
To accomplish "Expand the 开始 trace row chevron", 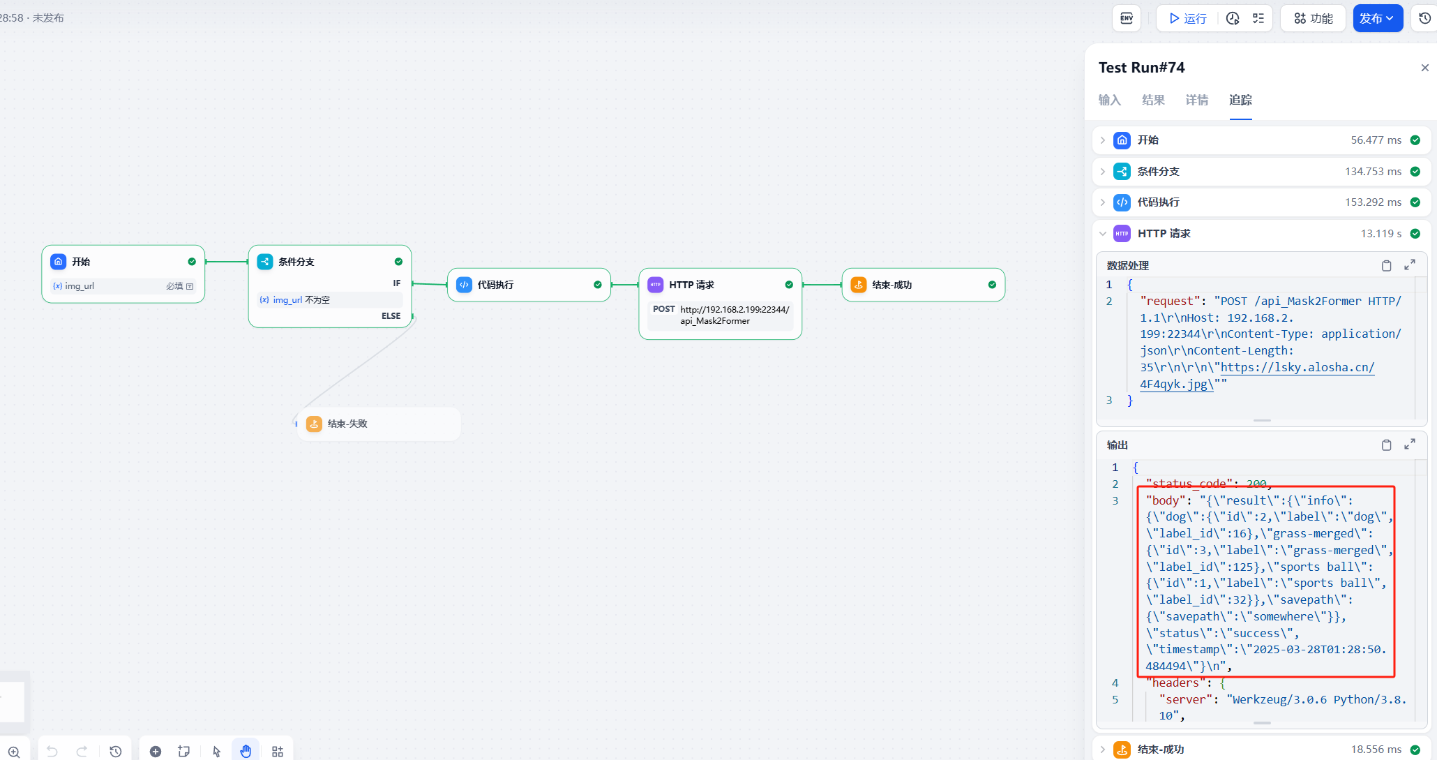I will (1103, 140).
